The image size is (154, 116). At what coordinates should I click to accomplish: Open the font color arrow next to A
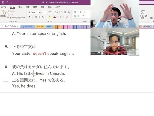click(57, 17)
